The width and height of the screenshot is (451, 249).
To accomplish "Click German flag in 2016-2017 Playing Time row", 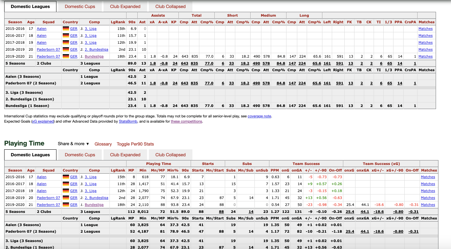I will point(66,184).
